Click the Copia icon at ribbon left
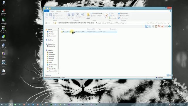188x106 pixels. pos(46,15)
